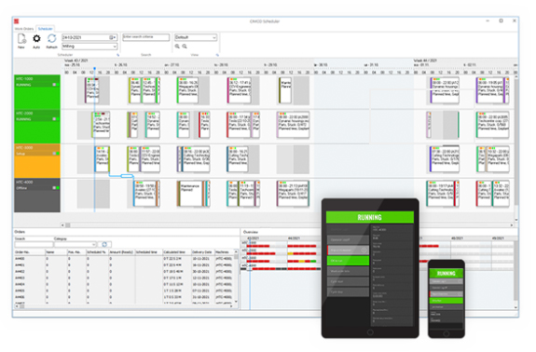Tap the red-marked button on the tablet
The width and height of the screenshot is (536, 352).
click(348, 250)
